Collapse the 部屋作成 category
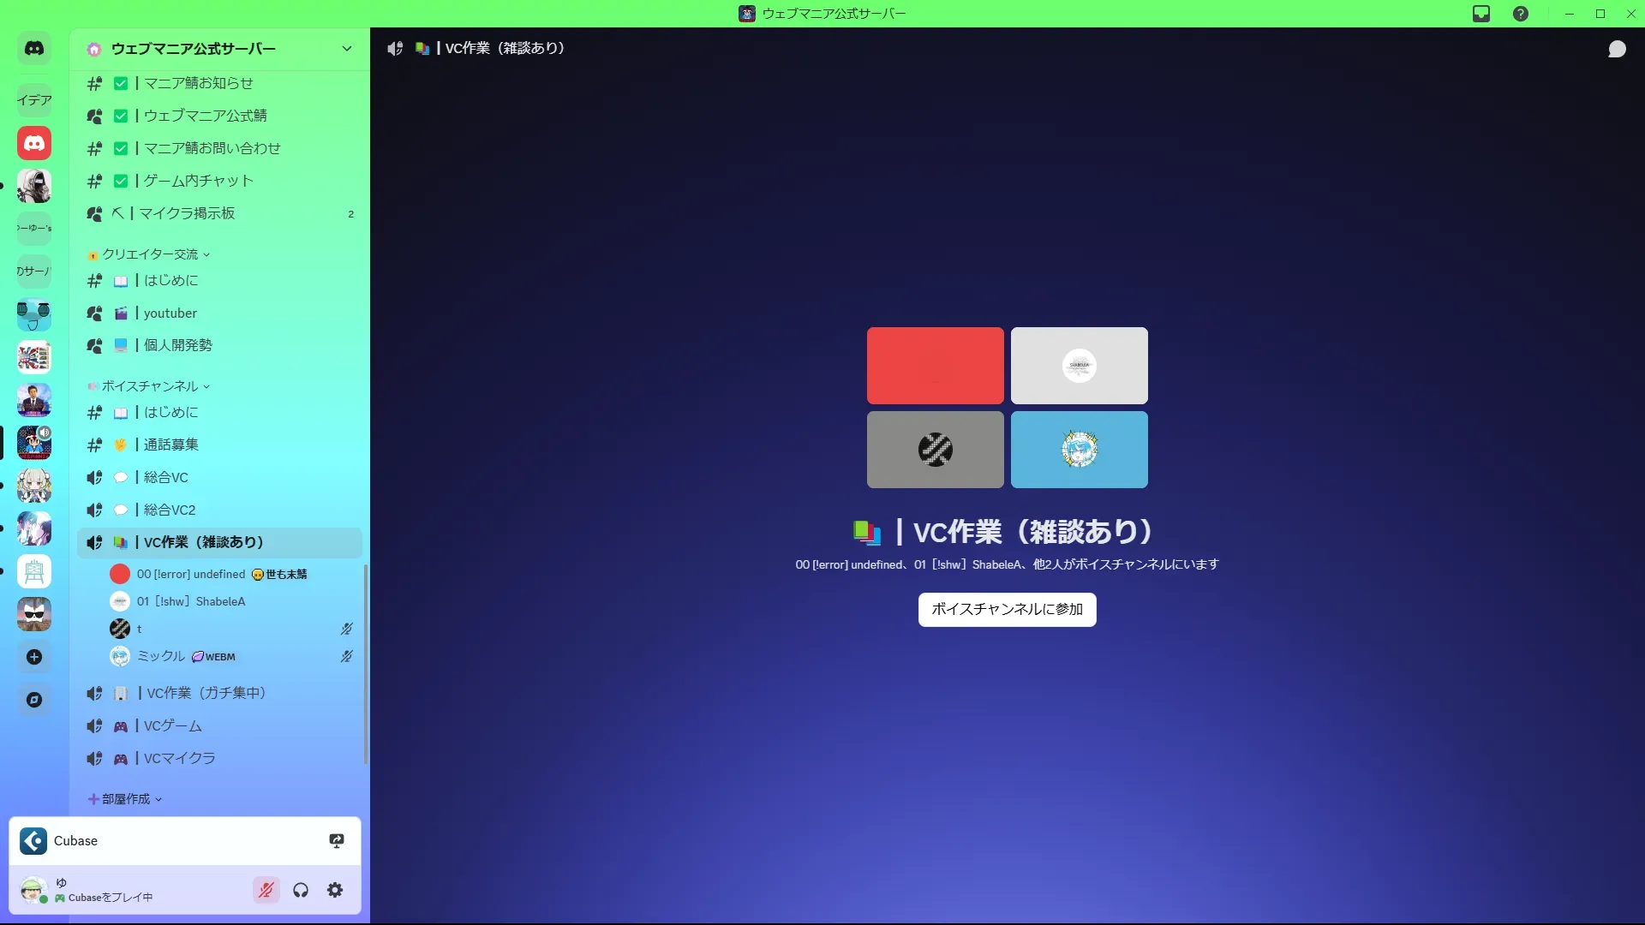1645x925 pixels. pos(126,799)
